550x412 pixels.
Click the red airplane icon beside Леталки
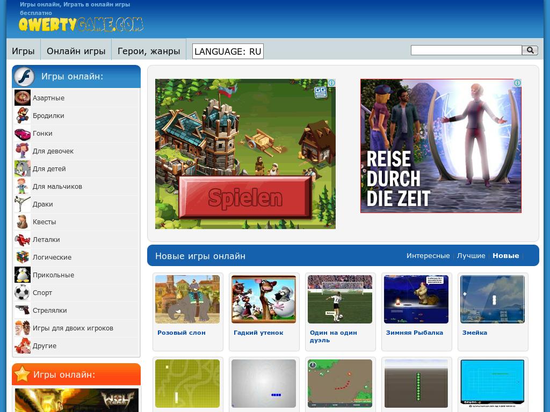(x=23, y=240)
